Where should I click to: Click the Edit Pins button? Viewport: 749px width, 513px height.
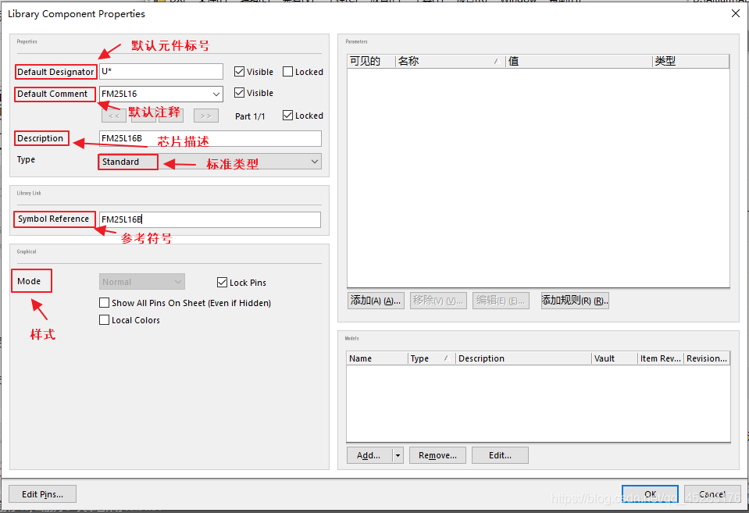pyautogui.click(x=42, y=493)
